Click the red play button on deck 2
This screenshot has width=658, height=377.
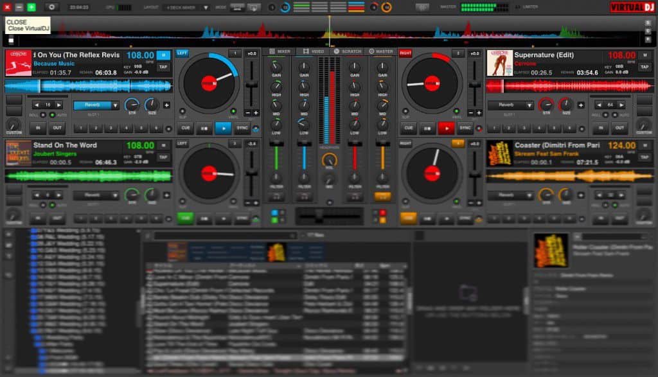(446, 128)
